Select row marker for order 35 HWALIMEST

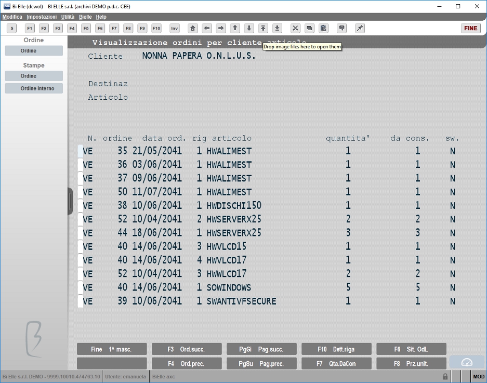[x=81, y=151]
